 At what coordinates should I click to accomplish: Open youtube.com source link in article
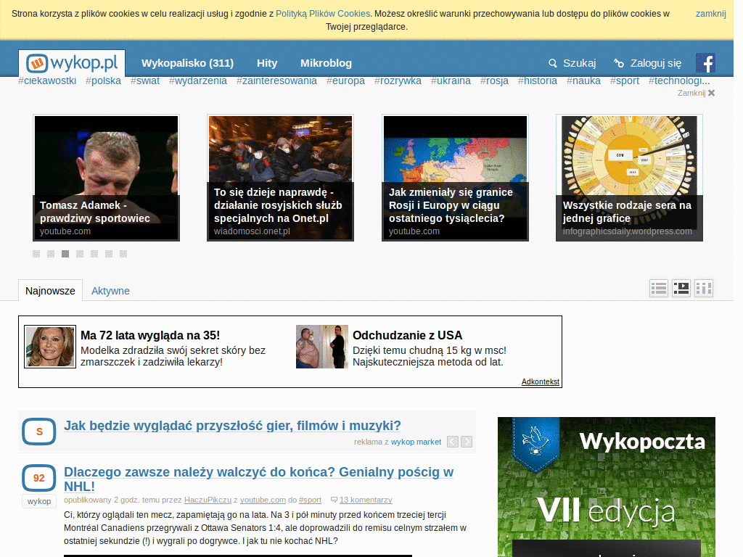[x=263, y=500]
